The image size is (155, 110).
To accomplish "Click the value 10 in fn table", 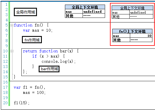I will coord(149,36).
